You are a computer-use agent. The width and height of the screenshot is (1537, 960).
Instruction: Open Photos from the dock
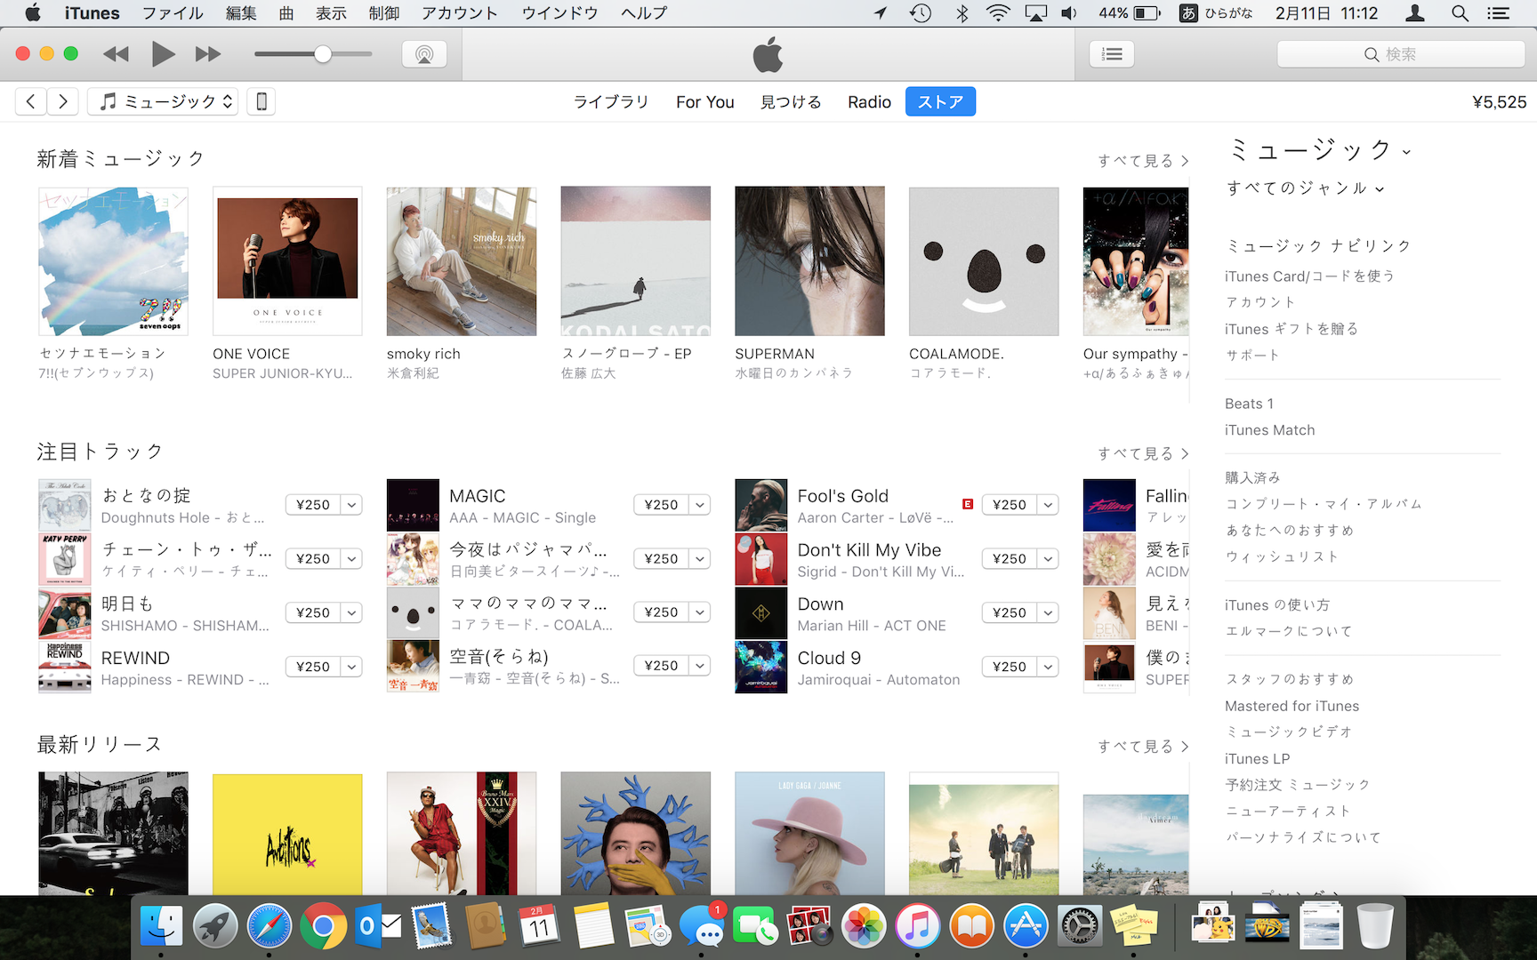[x=864, y=926]
